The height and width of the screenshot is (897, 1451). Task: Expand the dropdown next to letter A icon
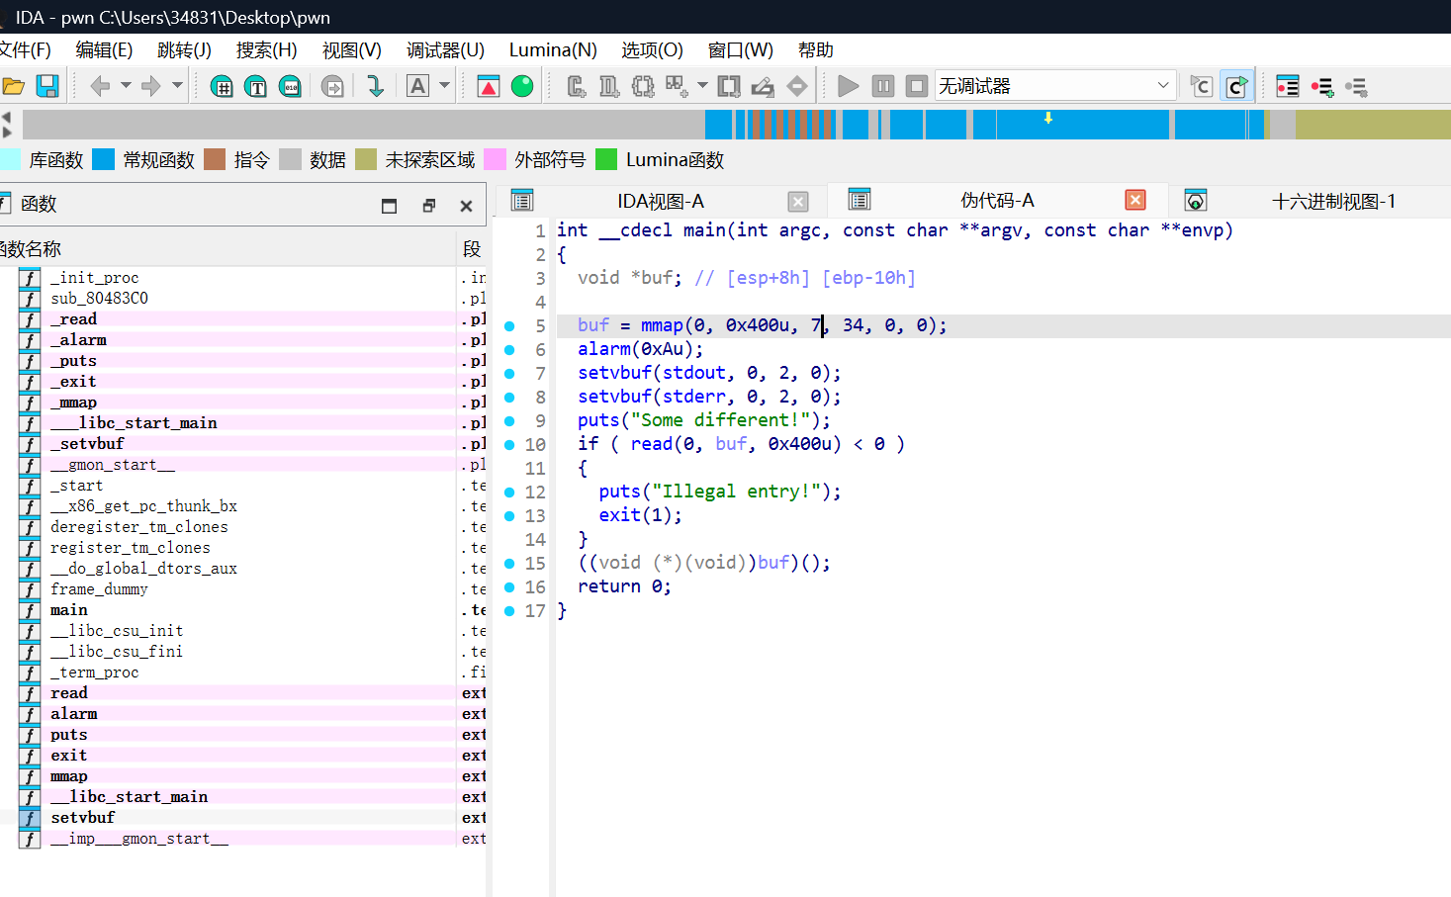445,86
